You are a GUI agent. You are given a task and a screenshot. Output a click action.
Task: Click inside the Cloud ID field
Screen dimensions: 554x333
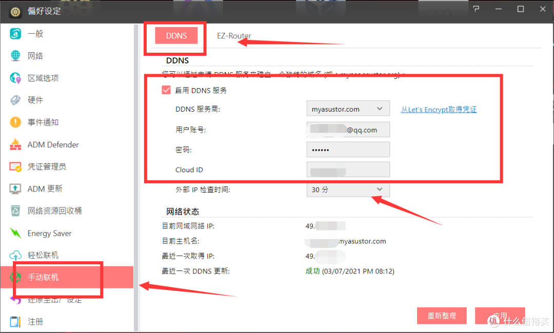point(348,169)
